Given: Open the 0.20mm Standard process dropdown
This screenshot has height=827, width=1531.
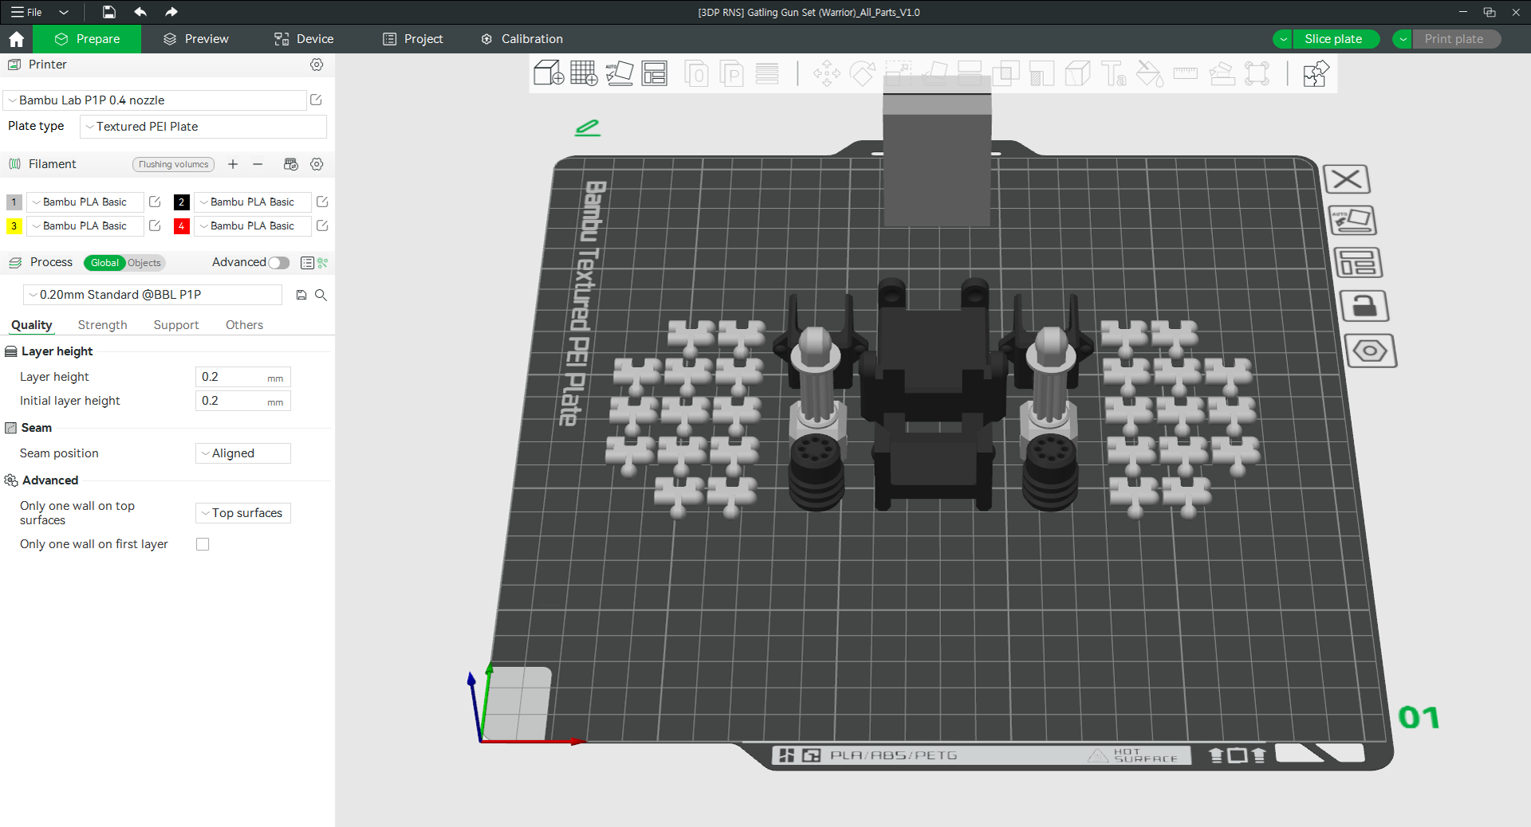Looking at the screenshot, I should 152,295.
